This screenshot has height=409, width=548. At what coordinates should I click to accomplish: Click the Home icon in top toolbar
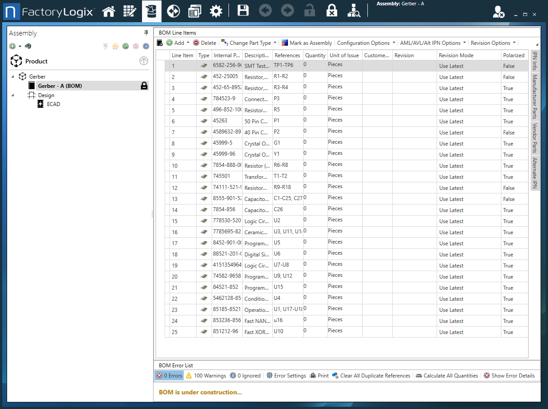pyautogui.click(x=108, y=11)
